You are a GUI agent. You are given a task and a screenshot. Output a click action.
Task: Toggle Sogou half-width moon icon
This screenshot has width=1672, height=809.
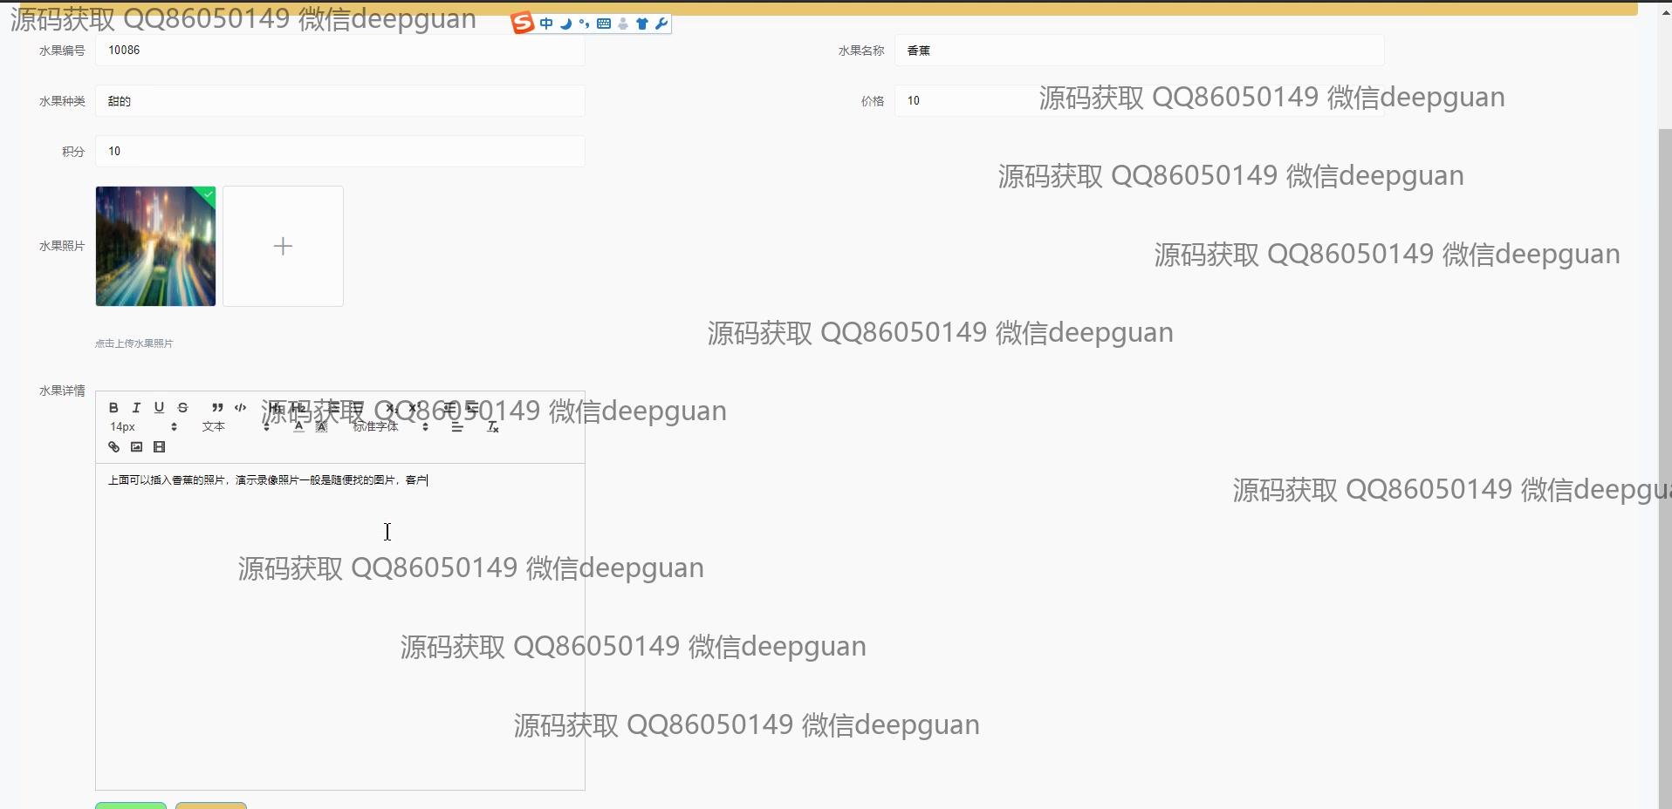[565, 24]
